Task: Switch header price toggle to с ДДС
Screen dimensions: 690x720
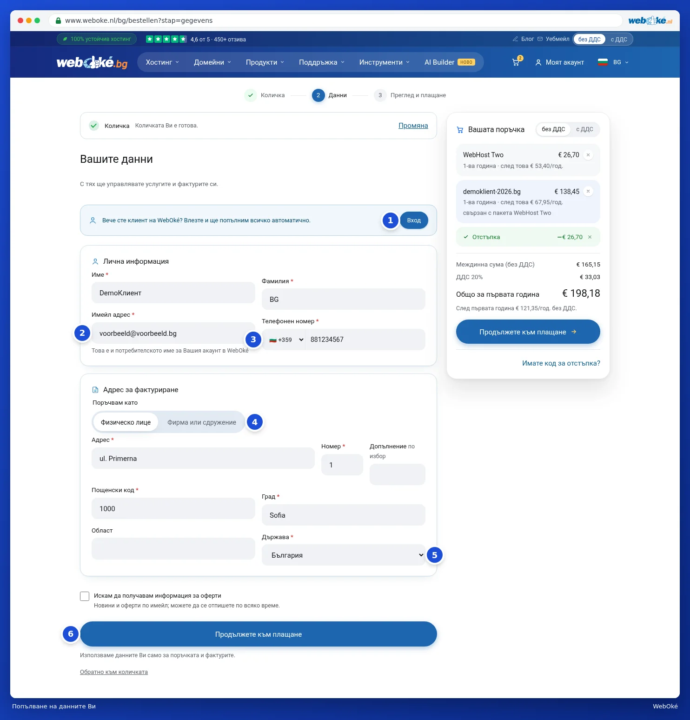Action: click(x=619, y=40)
